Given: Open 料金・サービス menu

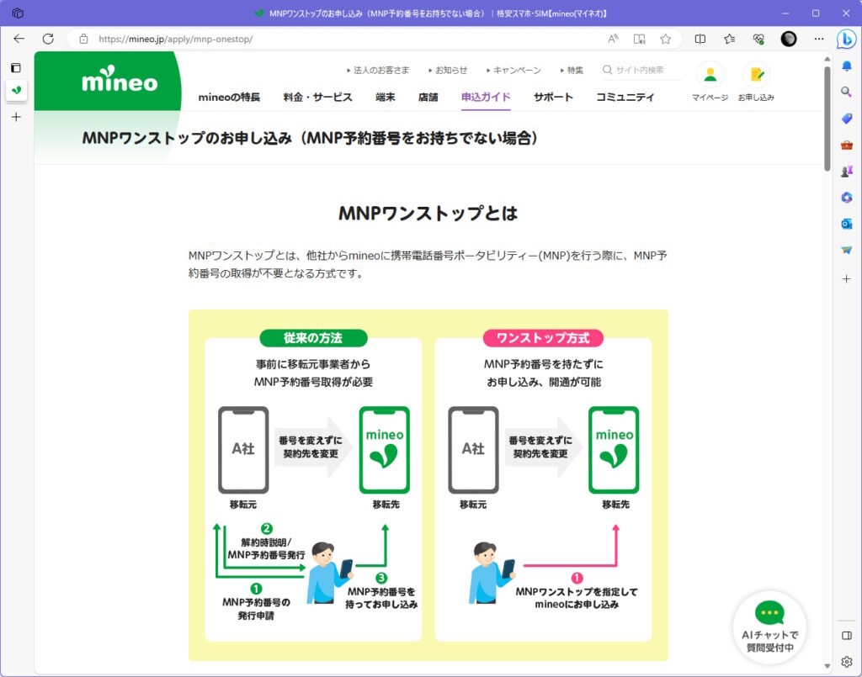Looking at the screenshot, I should (317, 98).
